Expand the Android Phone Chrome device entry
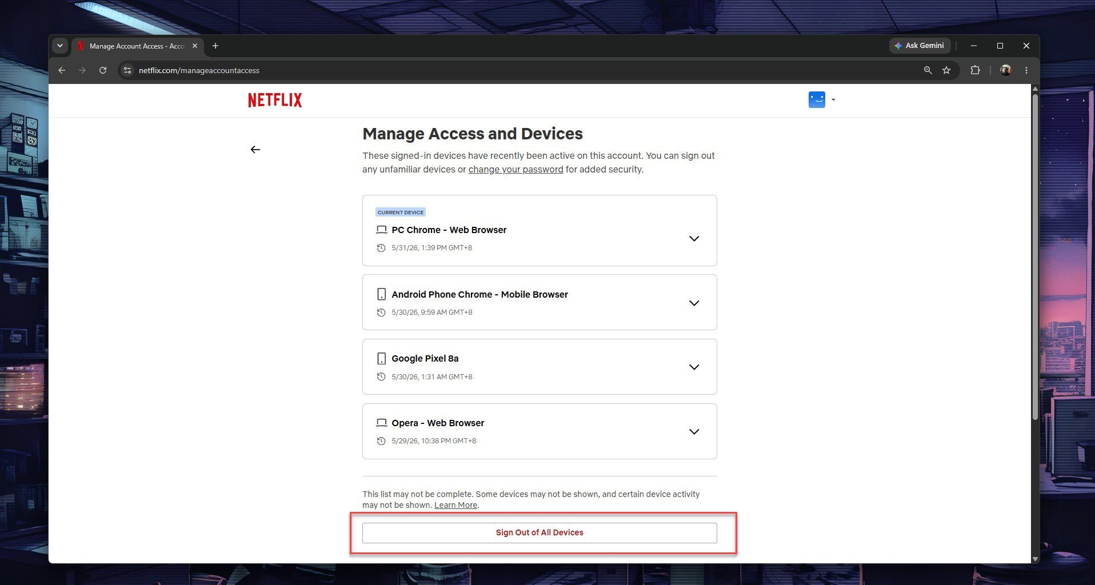The image size is (1095, 585). 694,303
